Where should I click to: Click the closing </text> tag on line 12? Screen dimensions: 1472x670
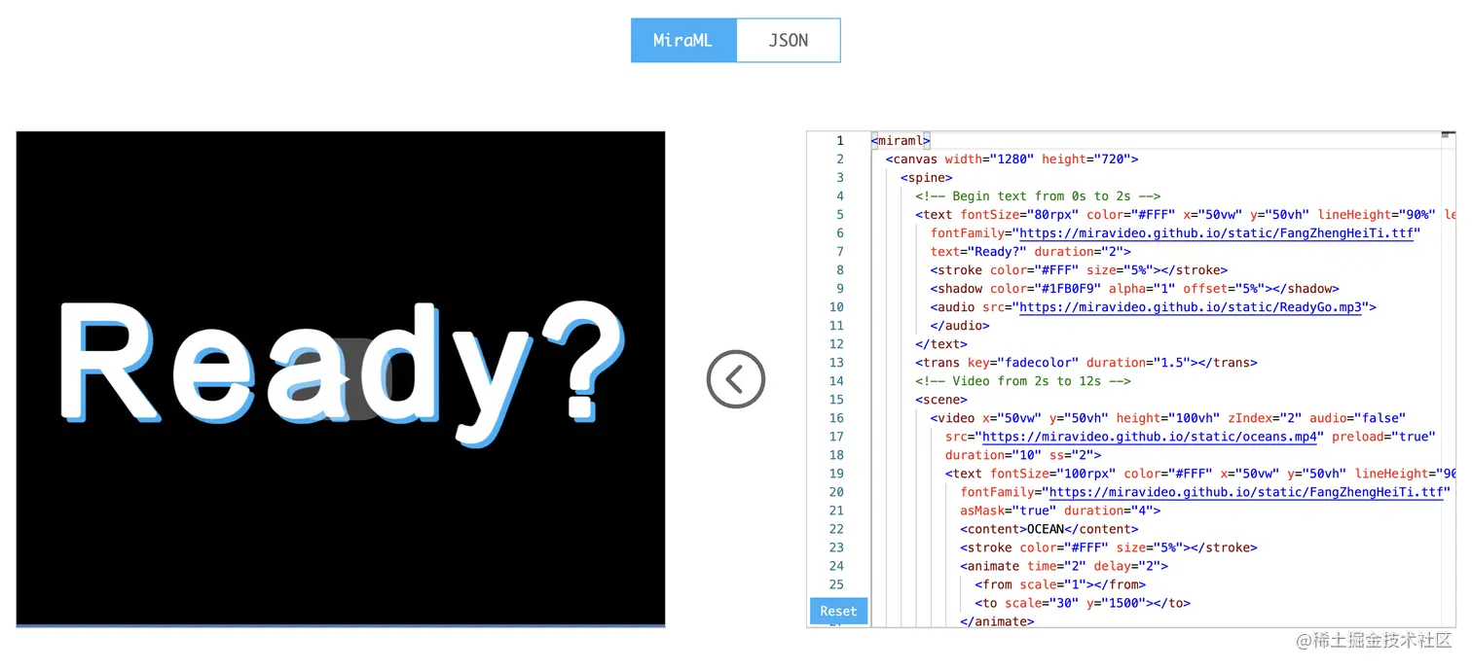click(941, 344)
